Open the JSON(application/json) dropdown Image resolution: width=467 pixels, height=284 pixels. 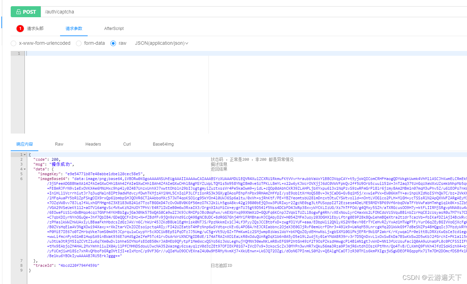coord(162,43)
